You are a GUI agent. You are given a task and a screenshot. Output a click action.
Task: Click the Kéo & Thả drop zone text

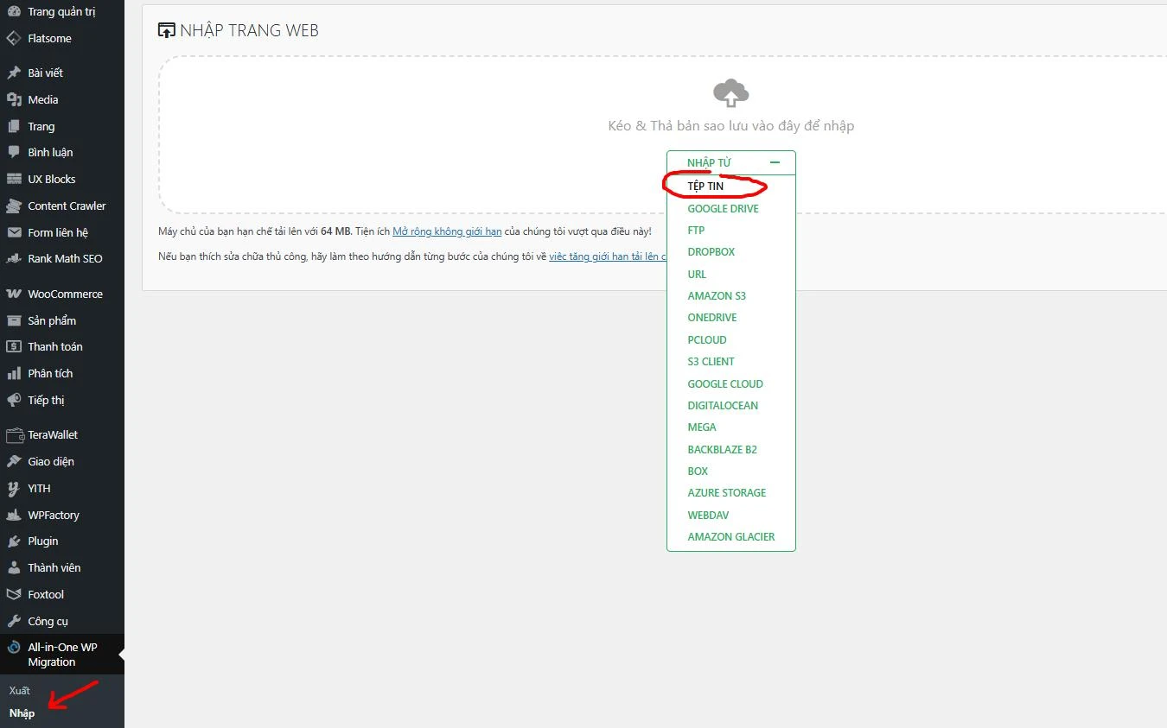[x=731, y=126]
